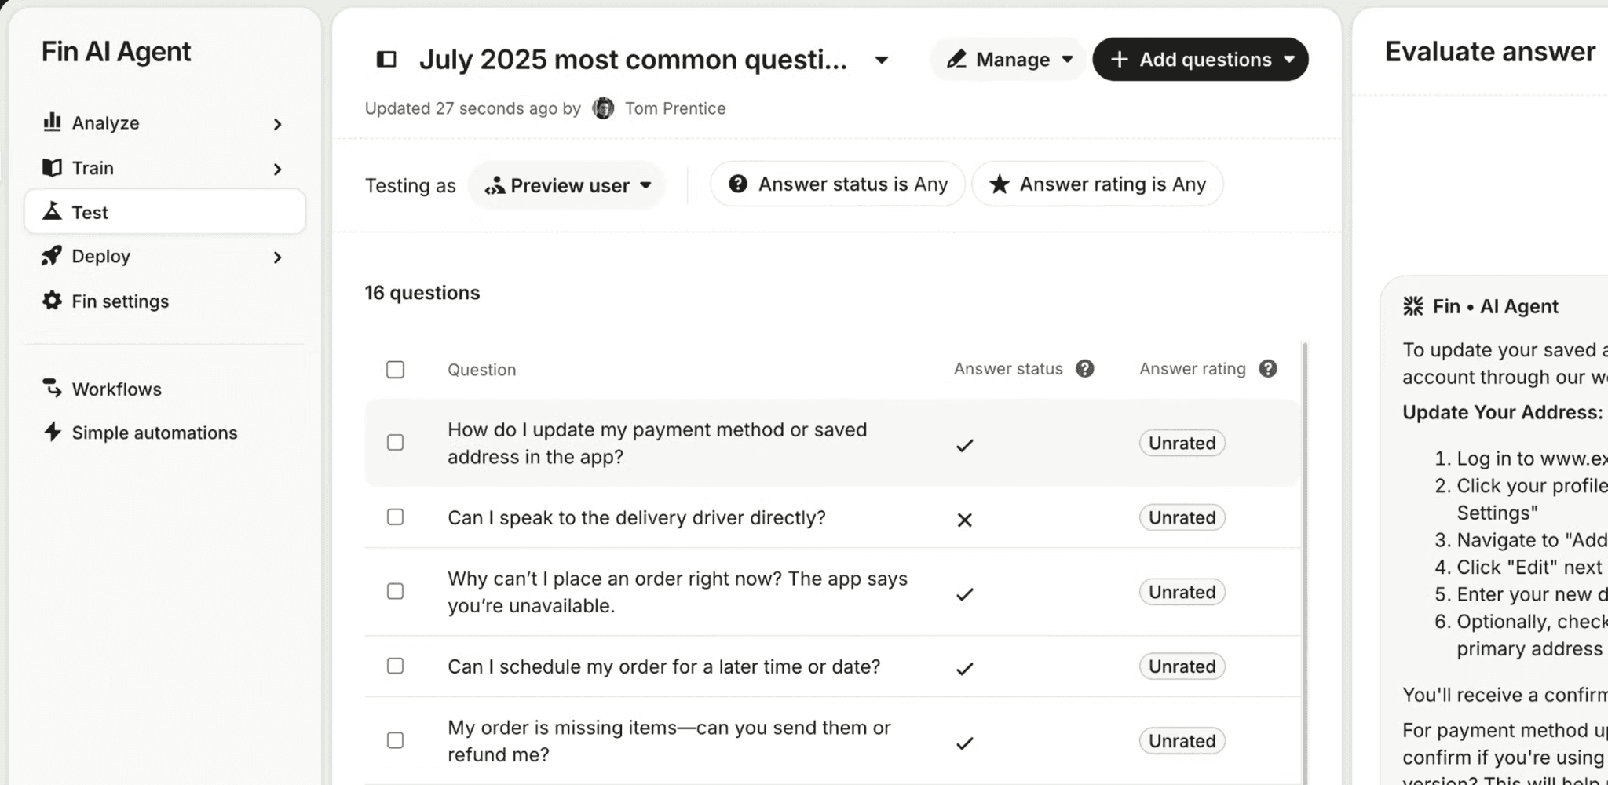Check the schedule order question checkbox
Screen dimensions: 1608x785
[x=395, y=666]
